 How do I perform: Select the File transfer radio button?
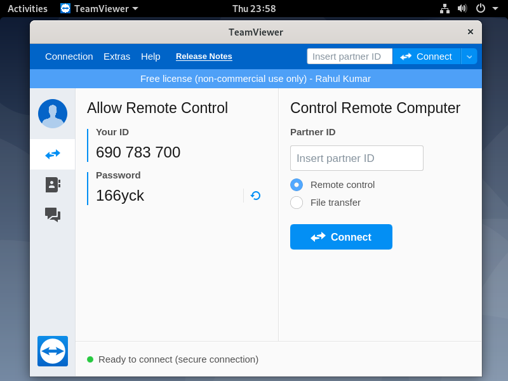[x=297, y=203]
